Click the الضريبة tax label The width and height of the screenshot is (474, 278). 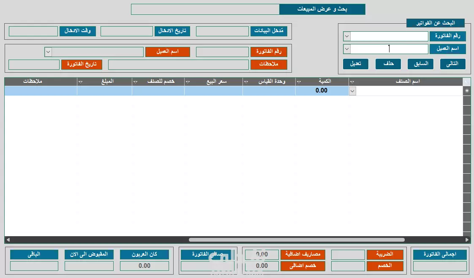coord(385,254)
